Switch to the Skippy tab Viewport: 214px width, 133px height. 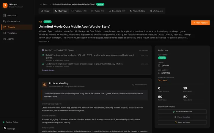46,11
